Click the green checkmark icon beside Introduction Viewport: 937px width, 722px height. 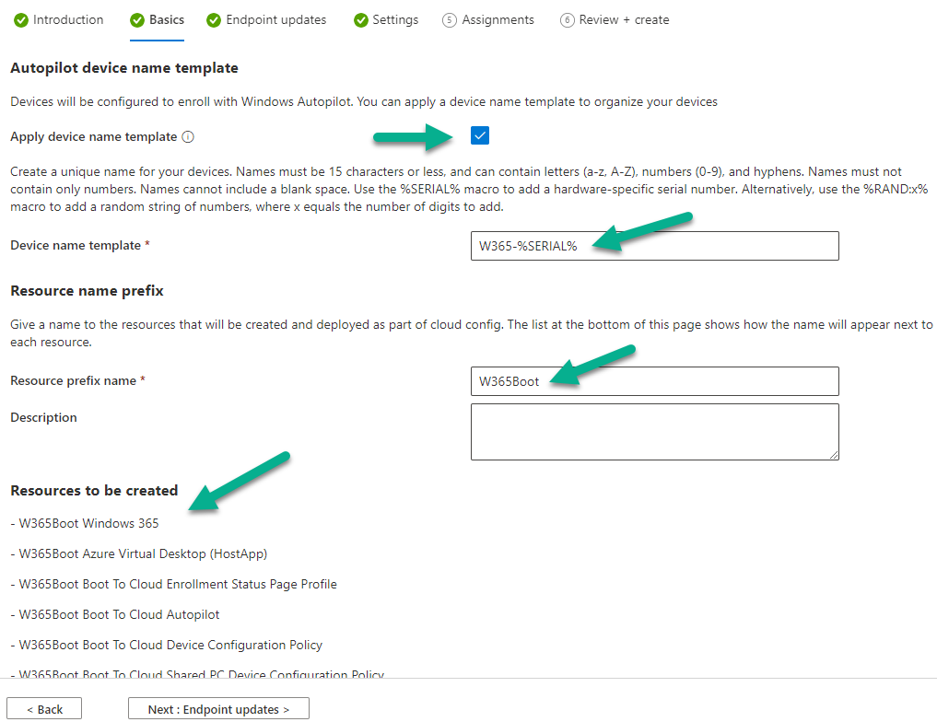click(21, 20)
